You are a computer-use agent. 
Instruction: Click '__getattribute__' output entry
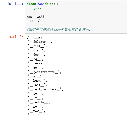44,72
